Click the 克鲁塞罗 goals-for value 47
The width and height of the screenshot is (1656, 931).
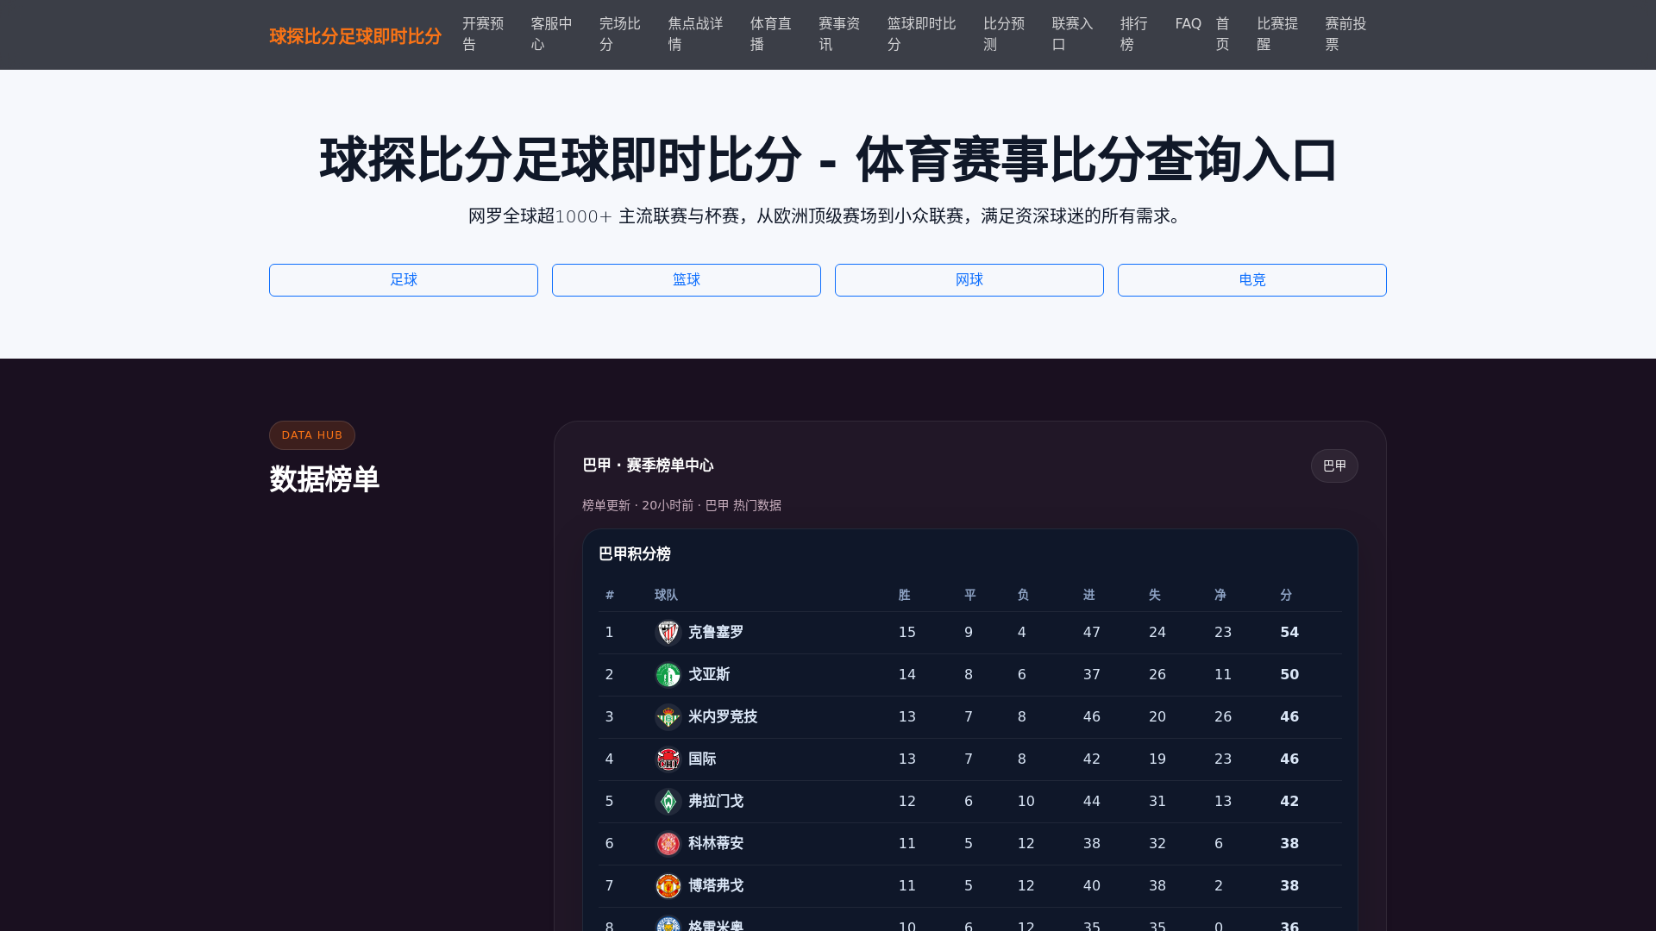pos(1092,633)
